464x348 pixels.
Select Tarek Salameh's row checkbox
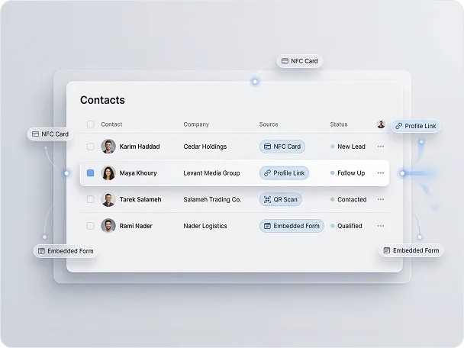tap(90, 199)
